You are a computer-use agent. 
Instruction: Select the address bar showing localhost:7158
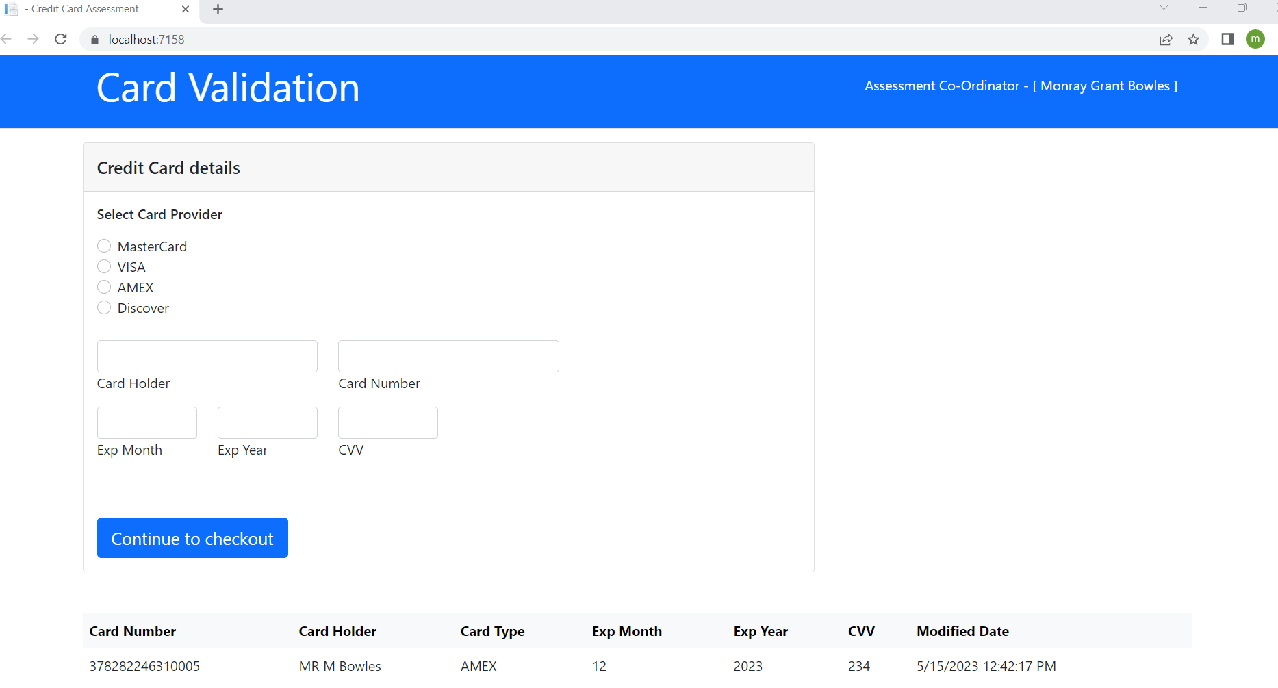(x=145, y=39)
